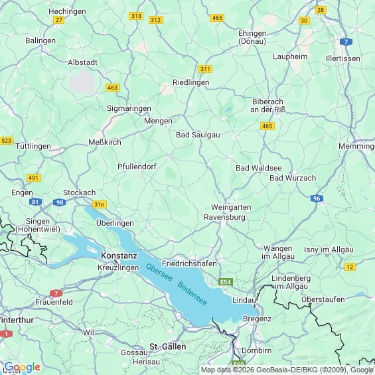375x375 pixels.
Task: Click the 491 road shield above Engen
Action: (34, 178)
